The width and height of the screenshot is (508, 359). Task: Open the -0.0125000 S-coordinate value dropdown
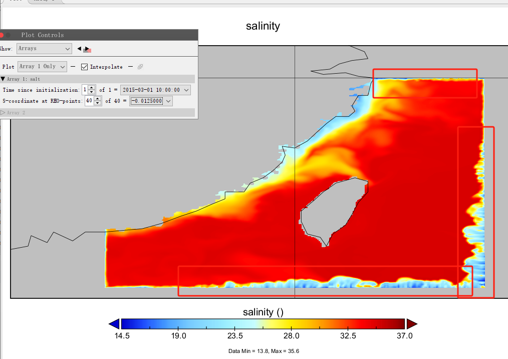(x=151, y=101)
